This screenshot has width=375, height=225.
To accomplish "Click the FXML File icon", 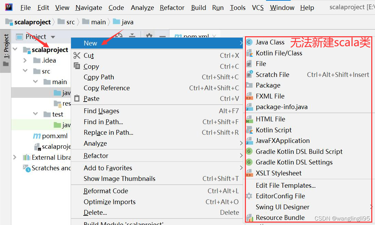I will (x=249, y=96).
